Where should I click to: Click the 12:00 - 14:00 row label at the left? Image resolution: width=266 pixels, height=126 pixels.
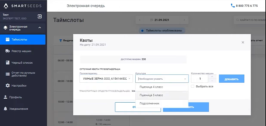[65, 122]
